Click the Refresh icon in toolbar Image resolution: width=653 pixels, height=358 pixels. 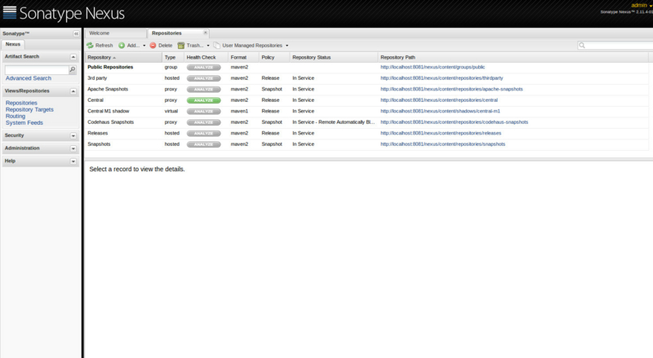[x=90, y=46]
